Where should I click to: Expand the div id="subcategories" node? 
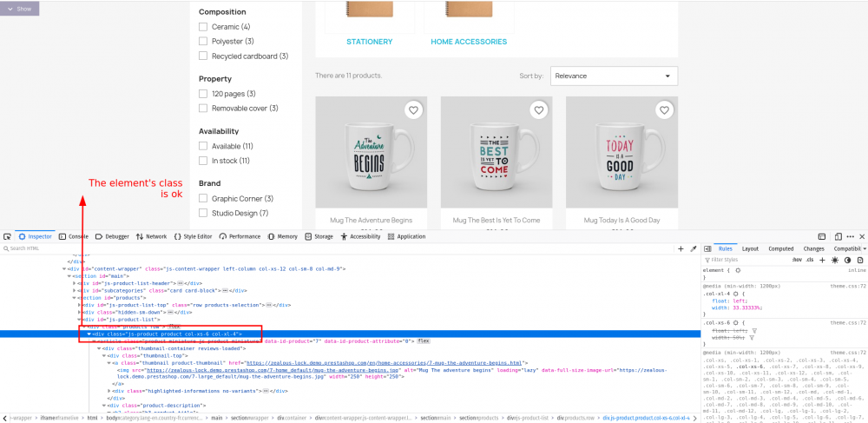coord(75,290)
